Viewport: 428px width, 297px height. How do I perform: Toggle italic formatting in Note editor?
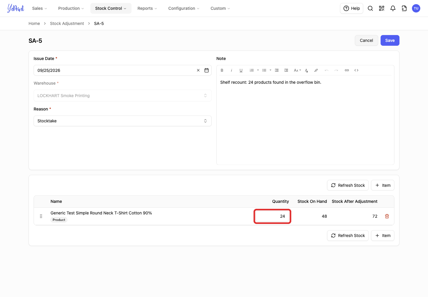click(x=232, y=70)
